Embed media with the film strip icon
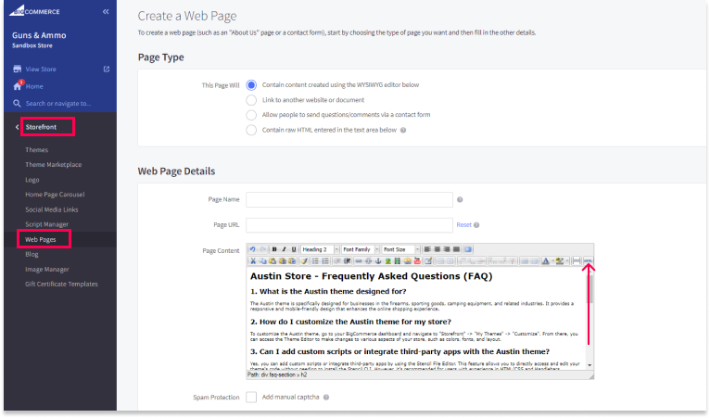This screenshot has width=710, height=418. click(398, 260)
